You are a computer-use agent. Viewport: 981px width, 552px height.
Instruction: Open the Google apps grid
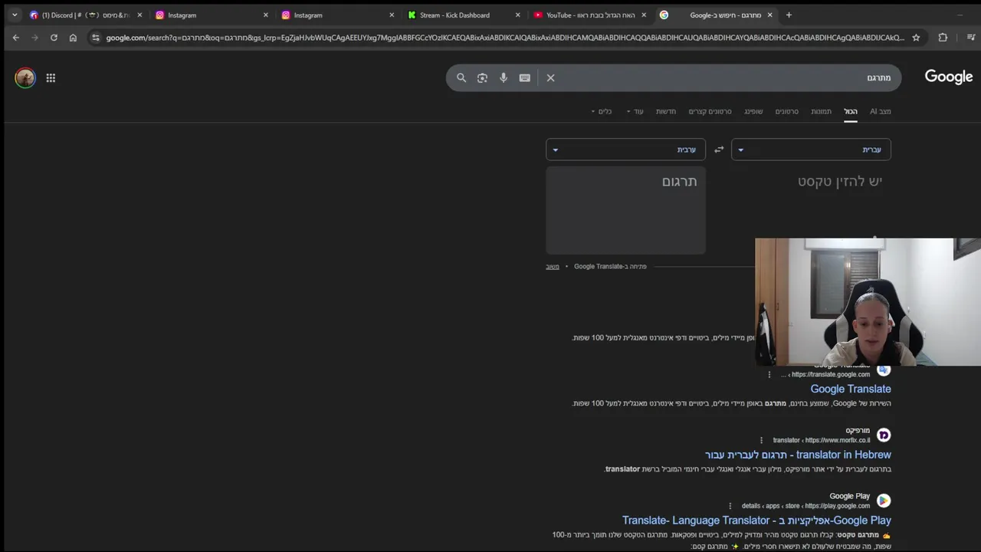pos(51,77)
